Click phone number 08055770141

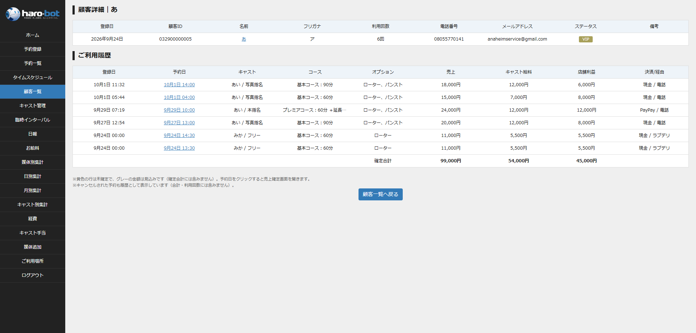tap(449, 39)
